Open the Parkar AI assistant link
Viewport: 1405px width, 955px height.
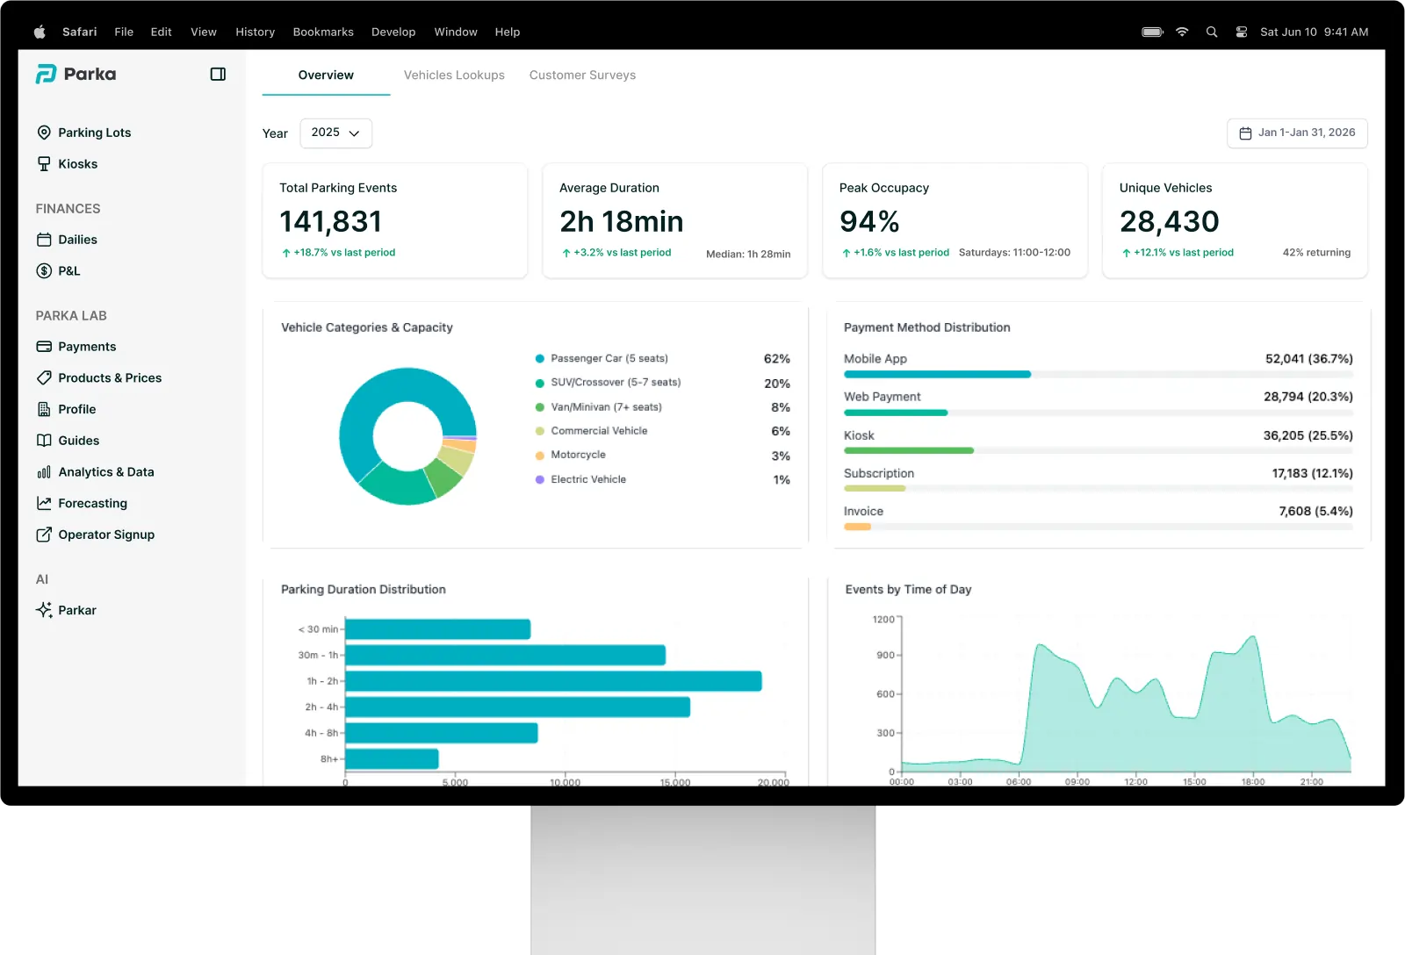pyautogui.click(x=77, y=610)
